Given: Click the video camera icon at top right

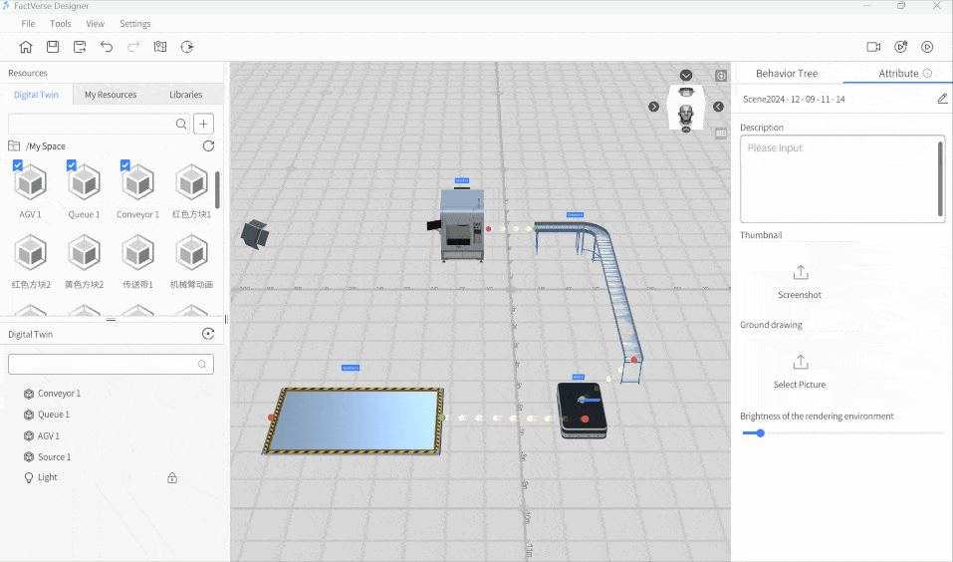Looking at the screenshot, I should click(x=873, y=47).
